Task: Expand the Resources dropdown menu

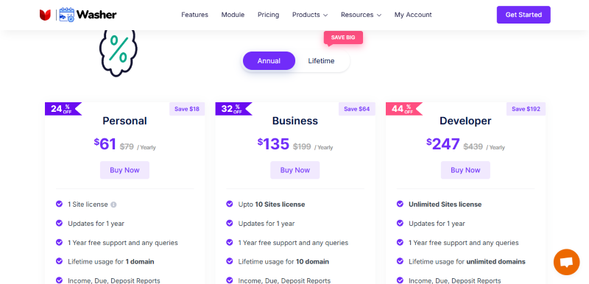Action: 361,15
